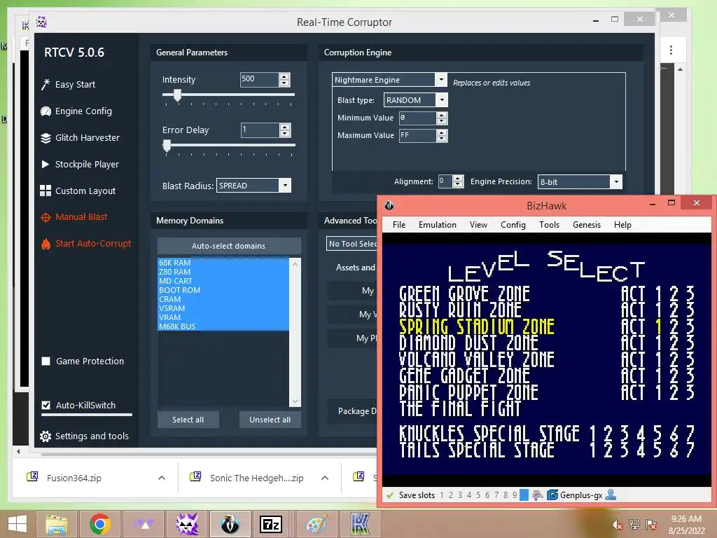The image size is (717, 538).
Task: Open Easy Start wand icon
Action: tap(46, 85)
